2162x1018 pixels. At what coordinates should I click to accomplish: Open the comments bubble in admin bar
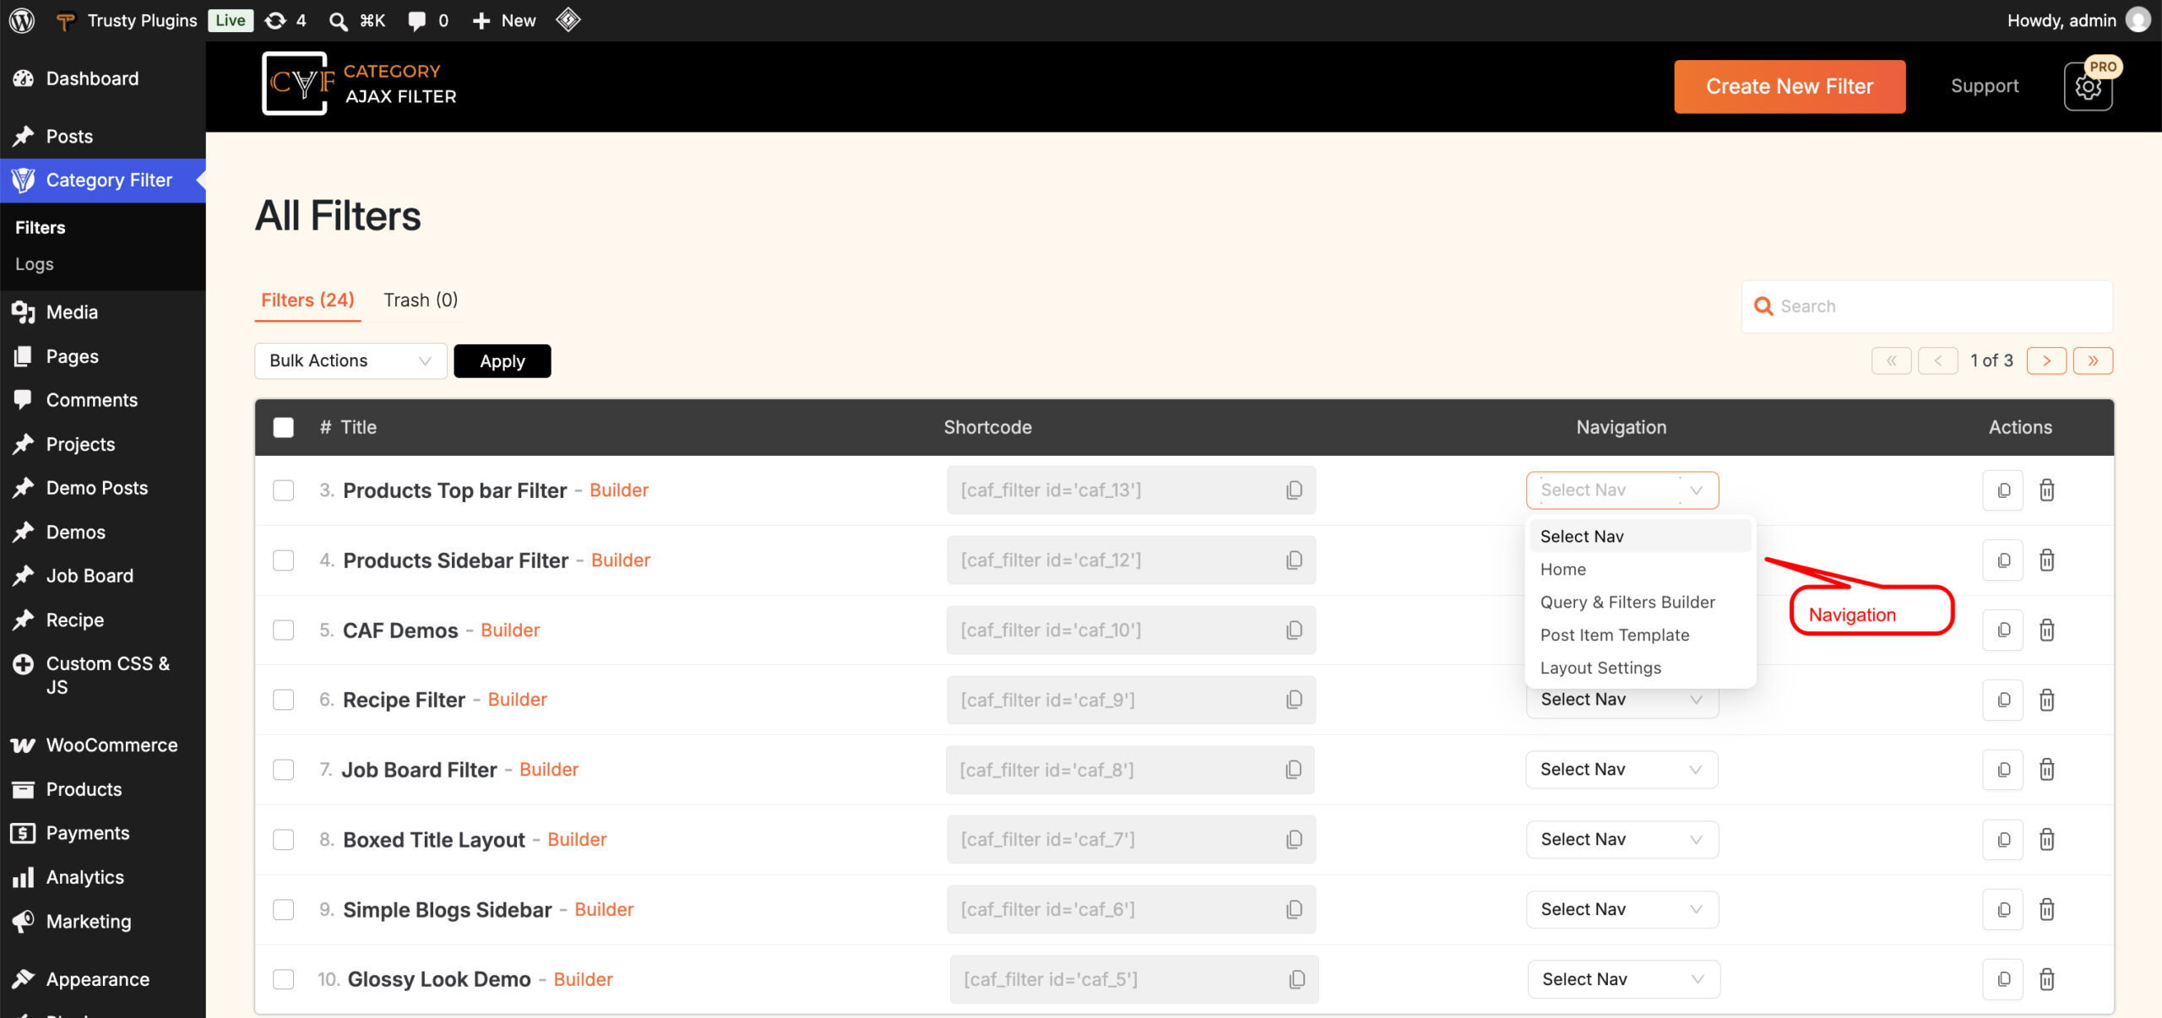[x=428, y=20]
